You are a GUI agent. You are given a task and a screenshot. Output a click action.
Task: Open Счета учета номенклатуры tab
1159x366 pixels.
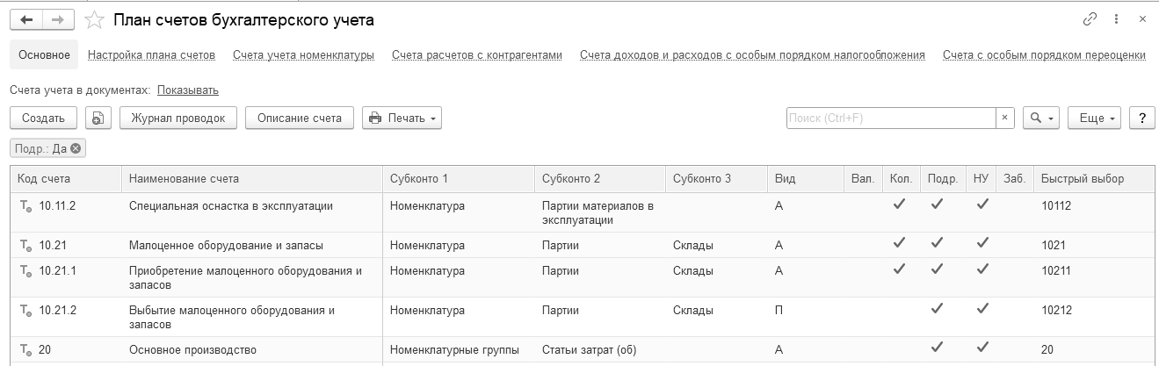coord(303,54)
